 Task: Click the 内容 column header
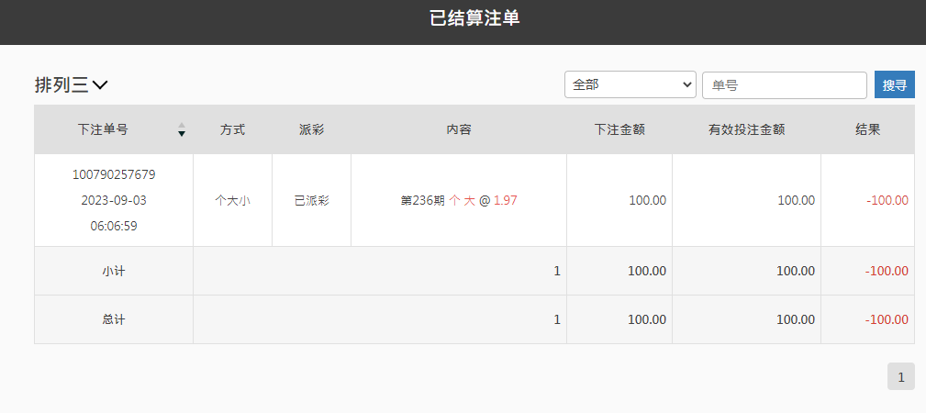pos(459,129)
